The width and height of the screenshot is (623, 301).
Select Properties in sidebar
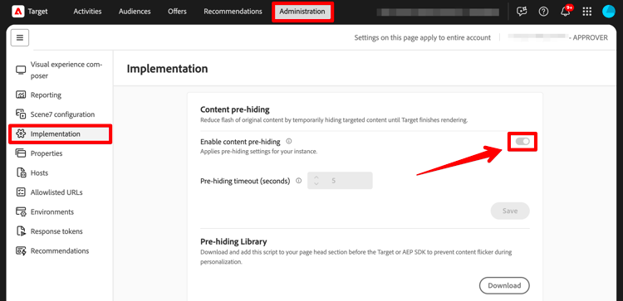47,153
